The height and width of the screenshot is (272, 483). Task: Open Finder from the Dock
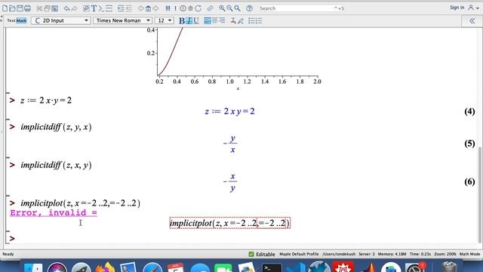coord(33,267)
